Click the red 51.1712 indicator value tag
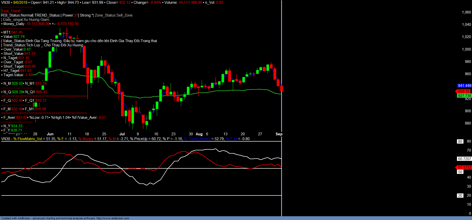The height and width of the screenshot is (220, 472). click(464, 168)
